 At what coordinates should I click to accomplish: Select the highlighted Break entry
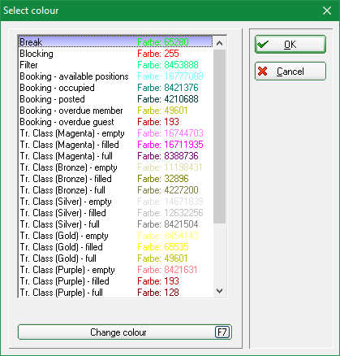[116, 42]
